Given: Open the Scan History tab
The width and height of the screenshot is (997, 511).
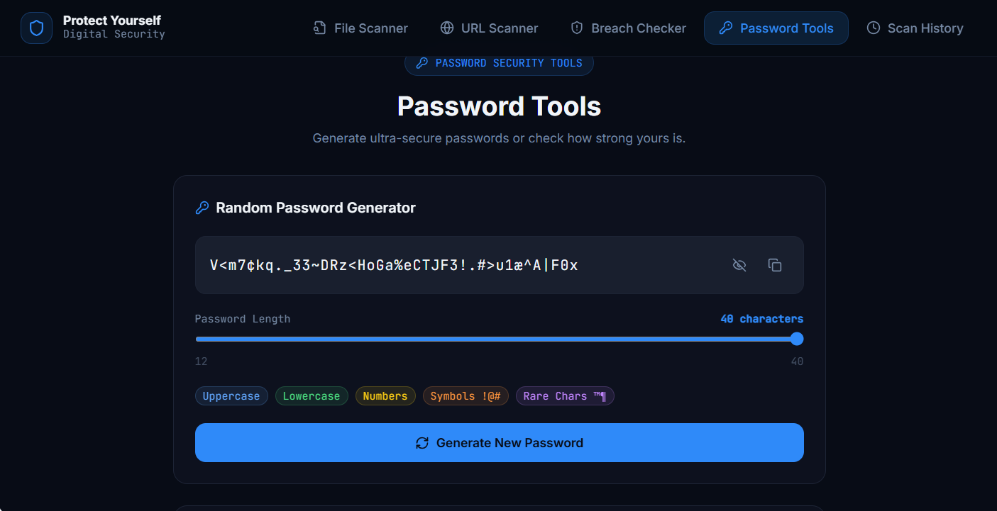Looking at the screenshot, I should (915, 28).
